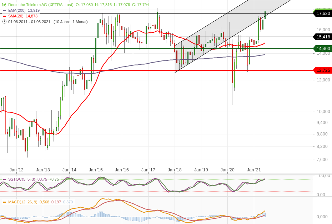Click the SMA value 14,873

point(32,16)
